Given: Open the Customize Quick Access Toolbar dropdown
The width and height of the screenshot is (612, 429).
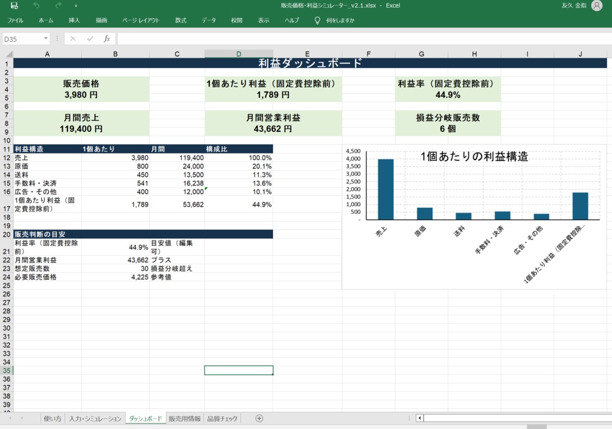Looking at the screenshot, I should pyautogui.click(x=76, y=5).
